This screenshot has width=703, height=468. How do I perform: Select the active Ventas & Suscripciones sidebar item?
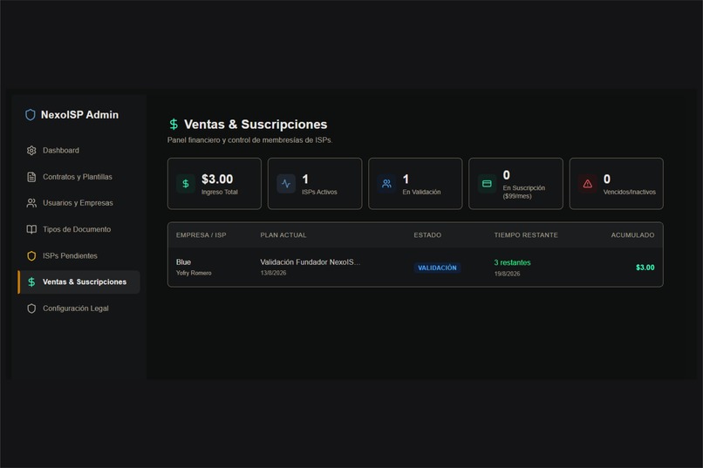[78, 282]
